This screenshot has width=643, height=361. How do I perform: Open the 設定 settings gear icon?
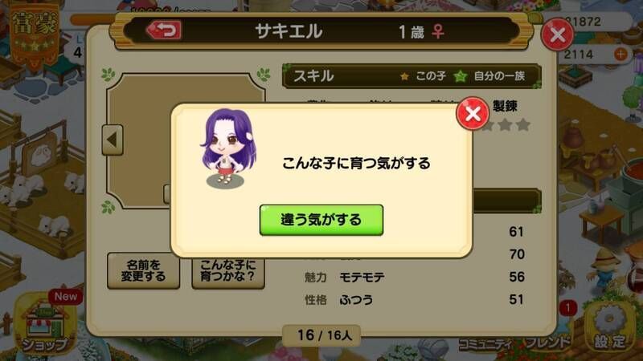(x=610, y=329)
